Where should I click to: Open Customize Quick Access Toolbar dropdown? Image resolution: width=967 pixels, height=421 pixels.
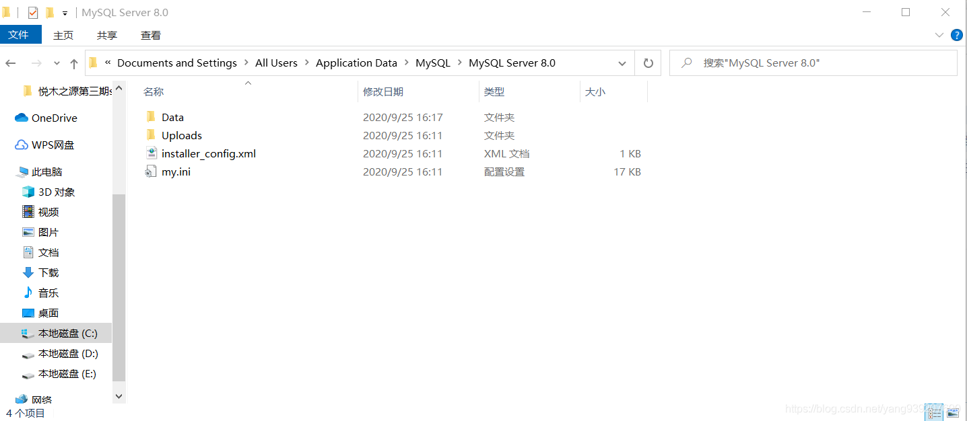(65, 13)
